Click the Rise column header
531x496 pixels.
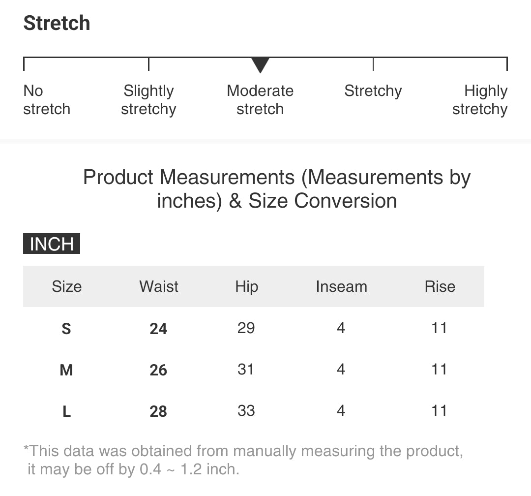[440, 286]
